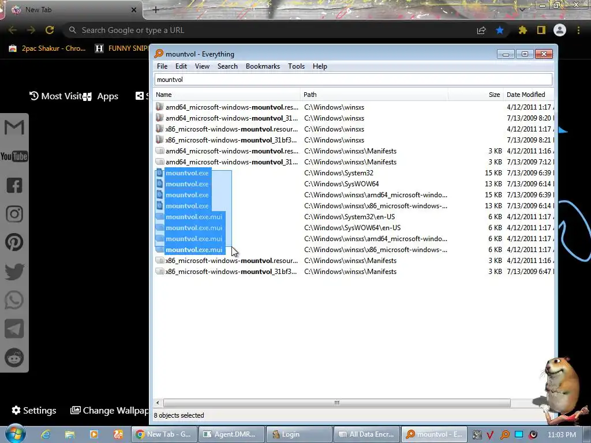Click the Chrome forward arrow

pyautogui.click(x=31, y=30)
